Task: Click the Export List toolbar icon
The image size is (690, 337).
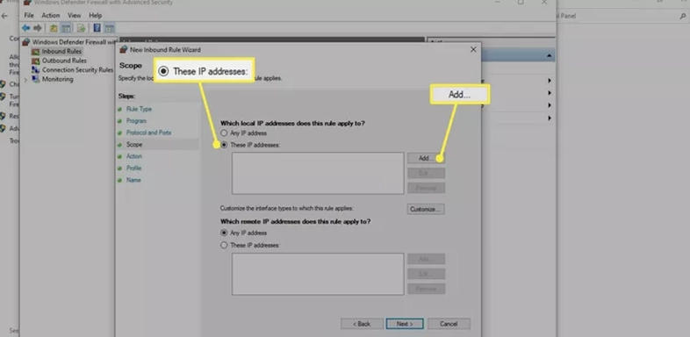Action: tap(82, 28)
